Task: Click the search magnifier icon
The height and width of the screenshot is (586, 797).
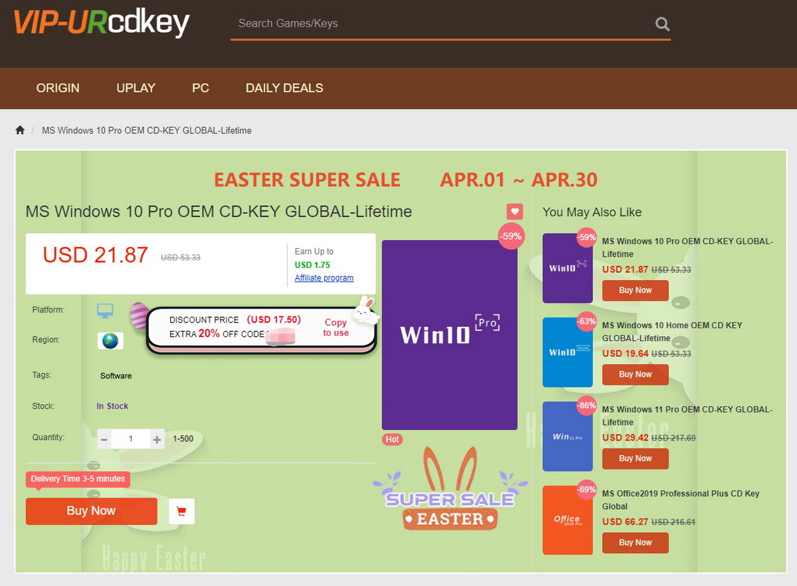Action: click(663, 24)
